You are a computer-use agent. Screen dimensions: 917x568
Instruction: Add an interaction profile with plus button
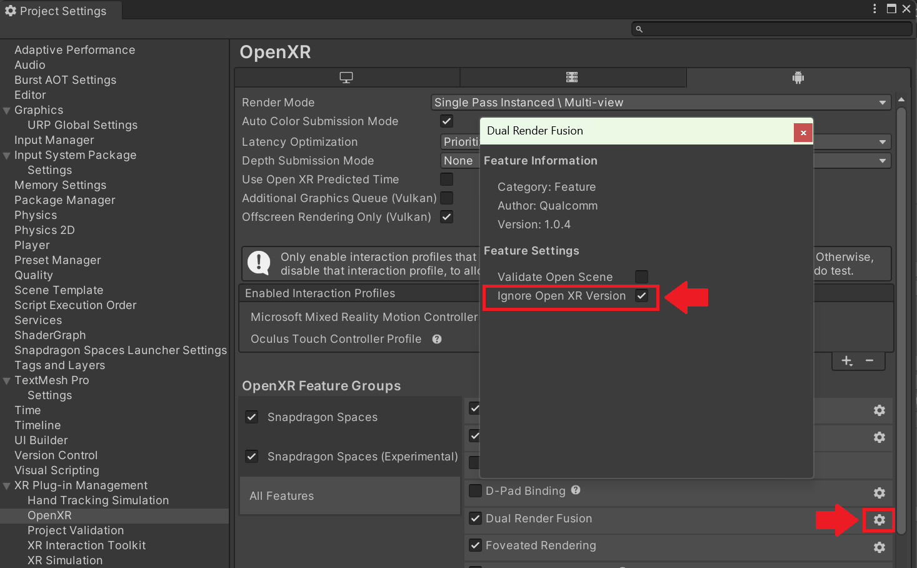click(x=847, y=361)
